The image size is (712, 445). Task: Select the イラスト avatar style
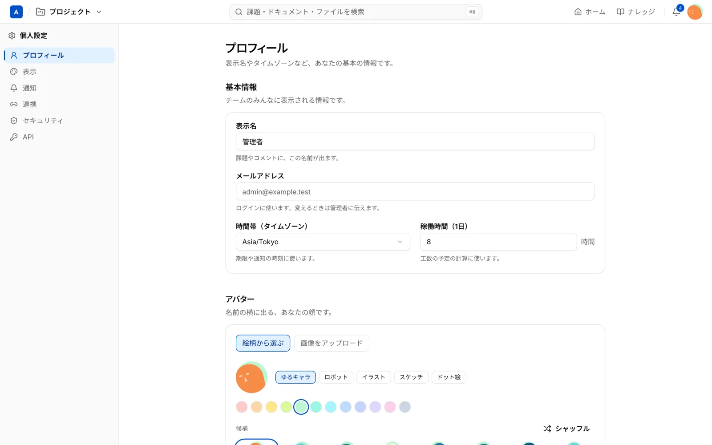click(374, 377)
